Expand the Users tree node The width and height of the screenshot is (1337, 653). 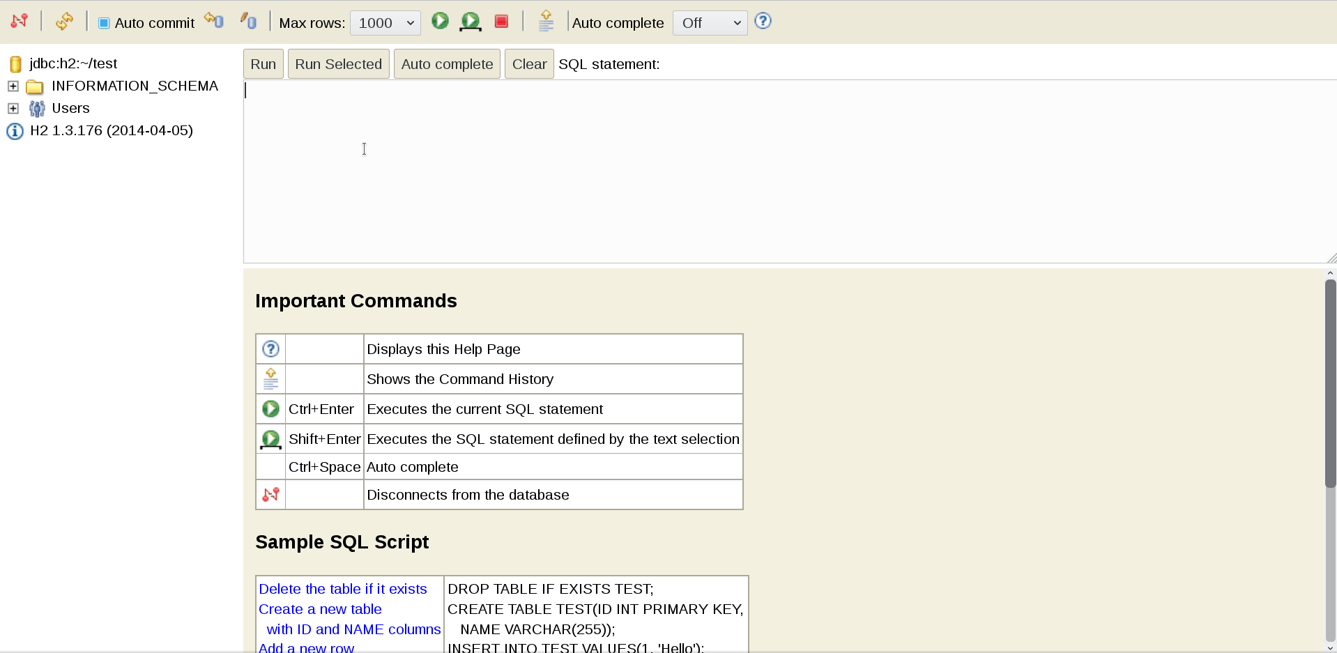[x=13, y=109]
